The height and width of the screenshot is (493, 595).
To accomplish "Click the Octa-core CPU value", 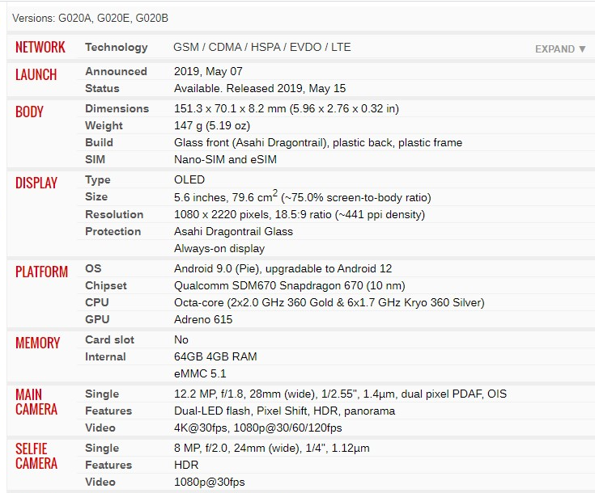I will (x=329, y=302).
